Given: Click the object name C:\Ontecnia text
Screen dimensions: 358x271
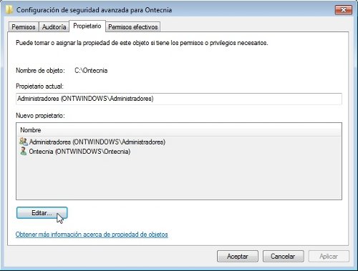Looking at the screenshot, I should [91, 71].
